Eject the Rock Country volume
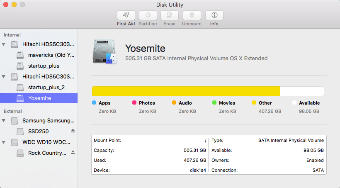This screenshot has height=188, width=340. [x=73, y=152]
